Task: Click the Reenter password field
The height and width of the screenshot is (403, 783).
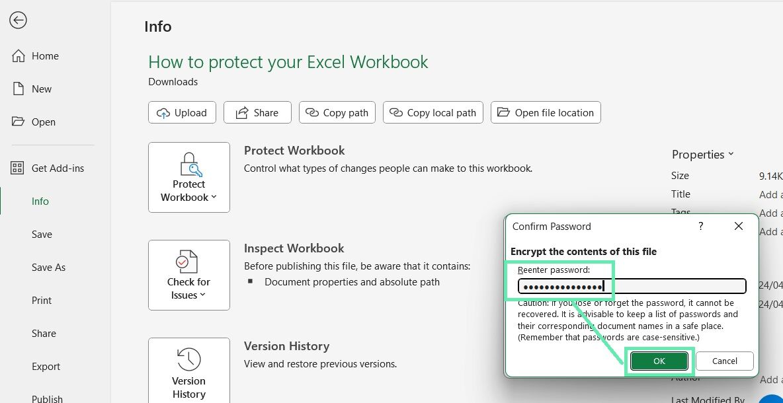Action: [x=632, y=286]
